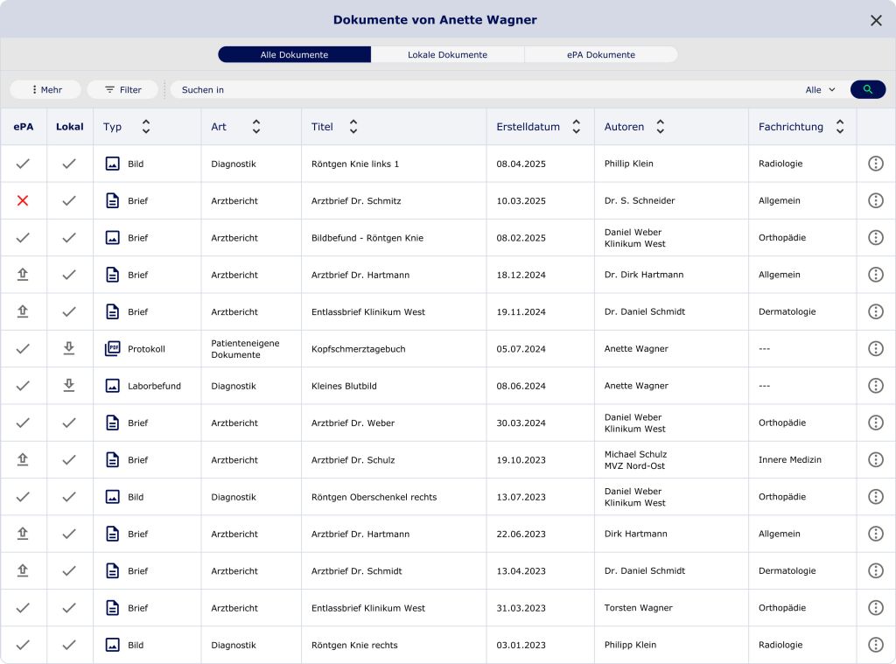Sort by Fachrichtung column arrows
The image size is (896, 664).
(x=839, y=127)
